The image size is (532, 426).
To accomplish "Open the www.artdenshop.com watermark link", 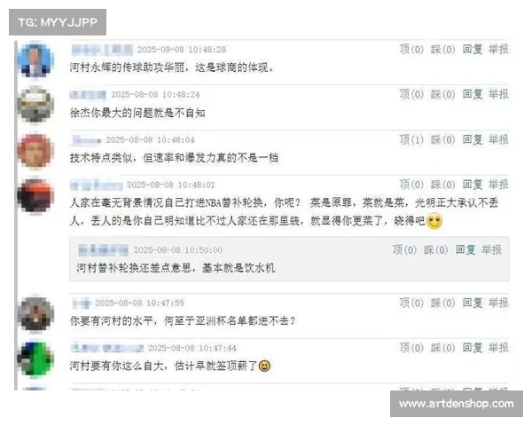I will pyautogui.click(x=457, y=404).
